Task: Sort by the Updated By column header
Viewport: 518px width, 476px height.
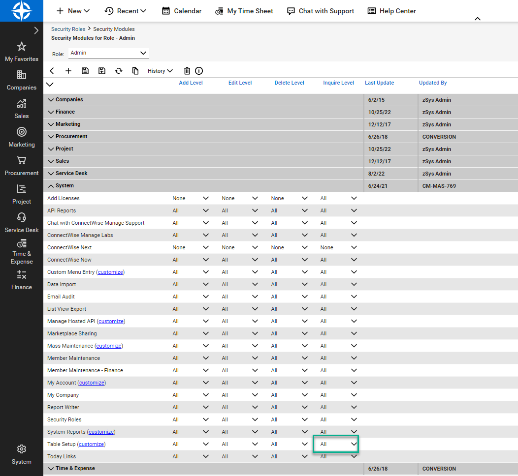Action: (433, 83)
